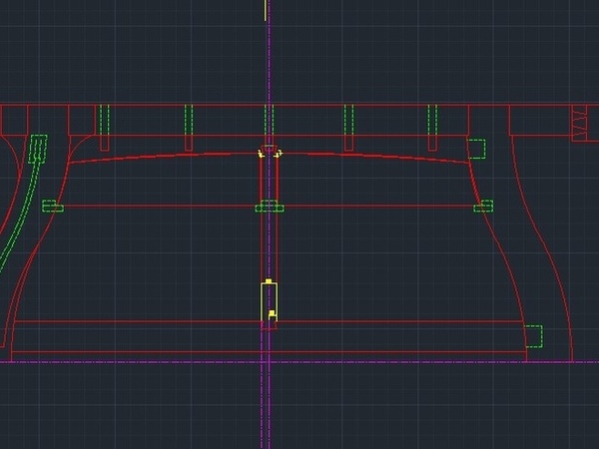
Task: Select the red narrow center column
Action: tap(262, 239)
